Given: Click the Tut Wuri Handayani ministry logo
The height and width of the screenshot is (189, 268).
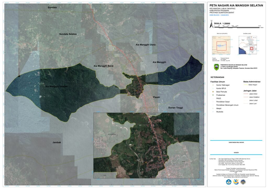Looking at the screenshot, I should (228, 182).
